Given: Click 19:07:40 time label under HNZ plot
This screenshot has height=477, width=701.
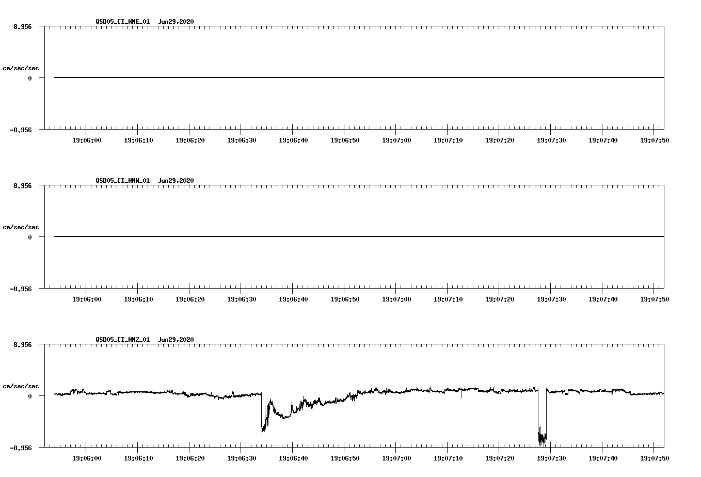Looking at the screenshot, I should coord(603,458).
